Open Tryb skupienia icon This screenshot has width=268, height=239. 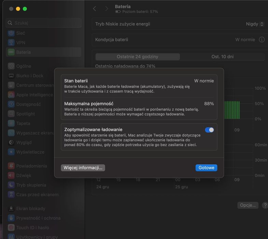11,185
